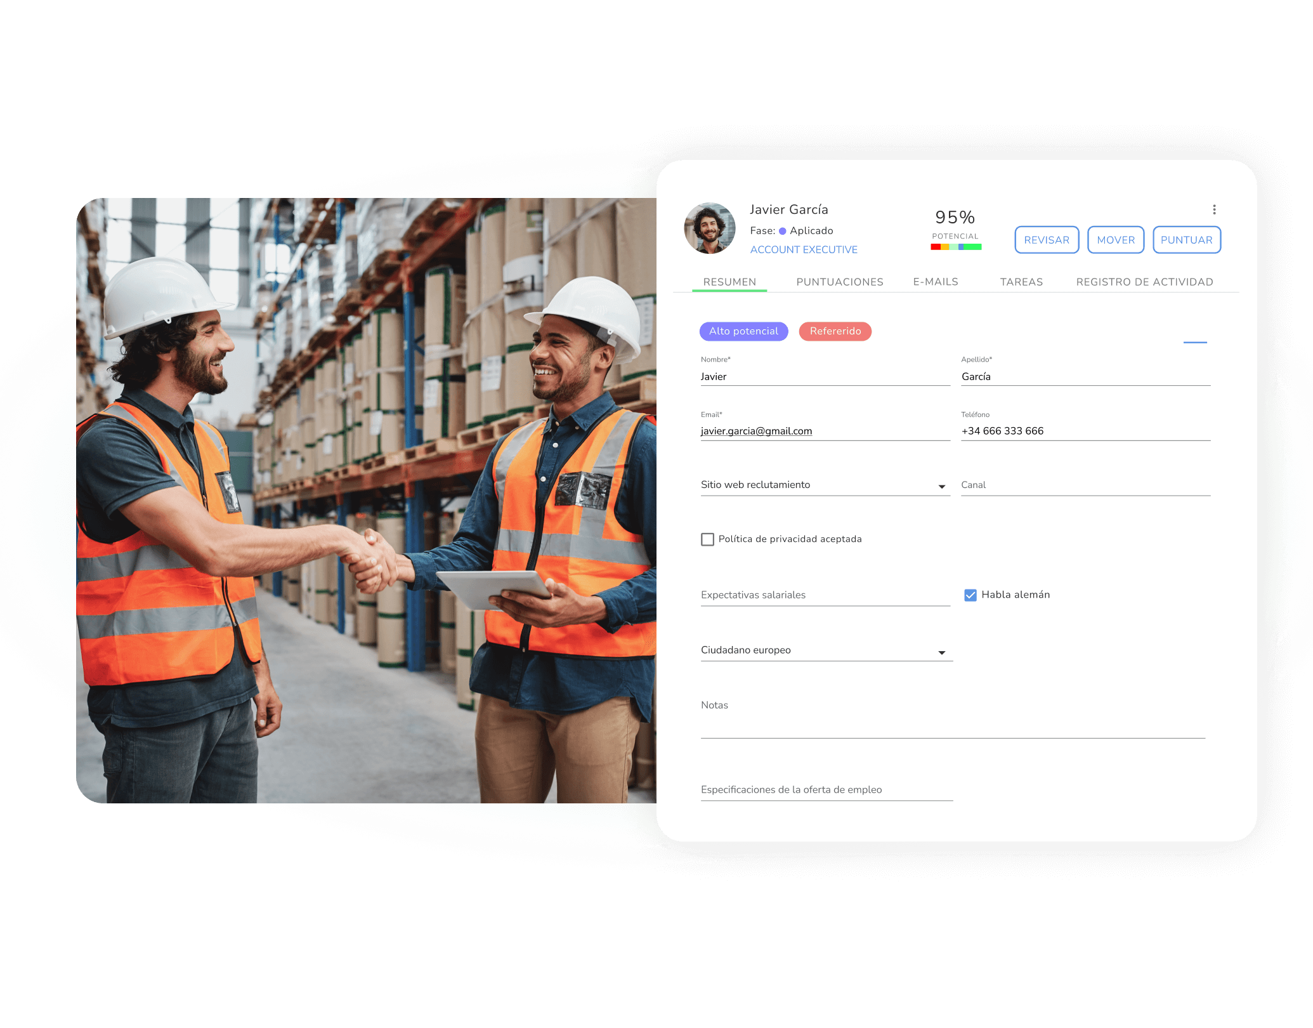Viewport: 1313px width, 1028px height.
Task: Go to the Tareas tab
Action: click(1021, 282)
